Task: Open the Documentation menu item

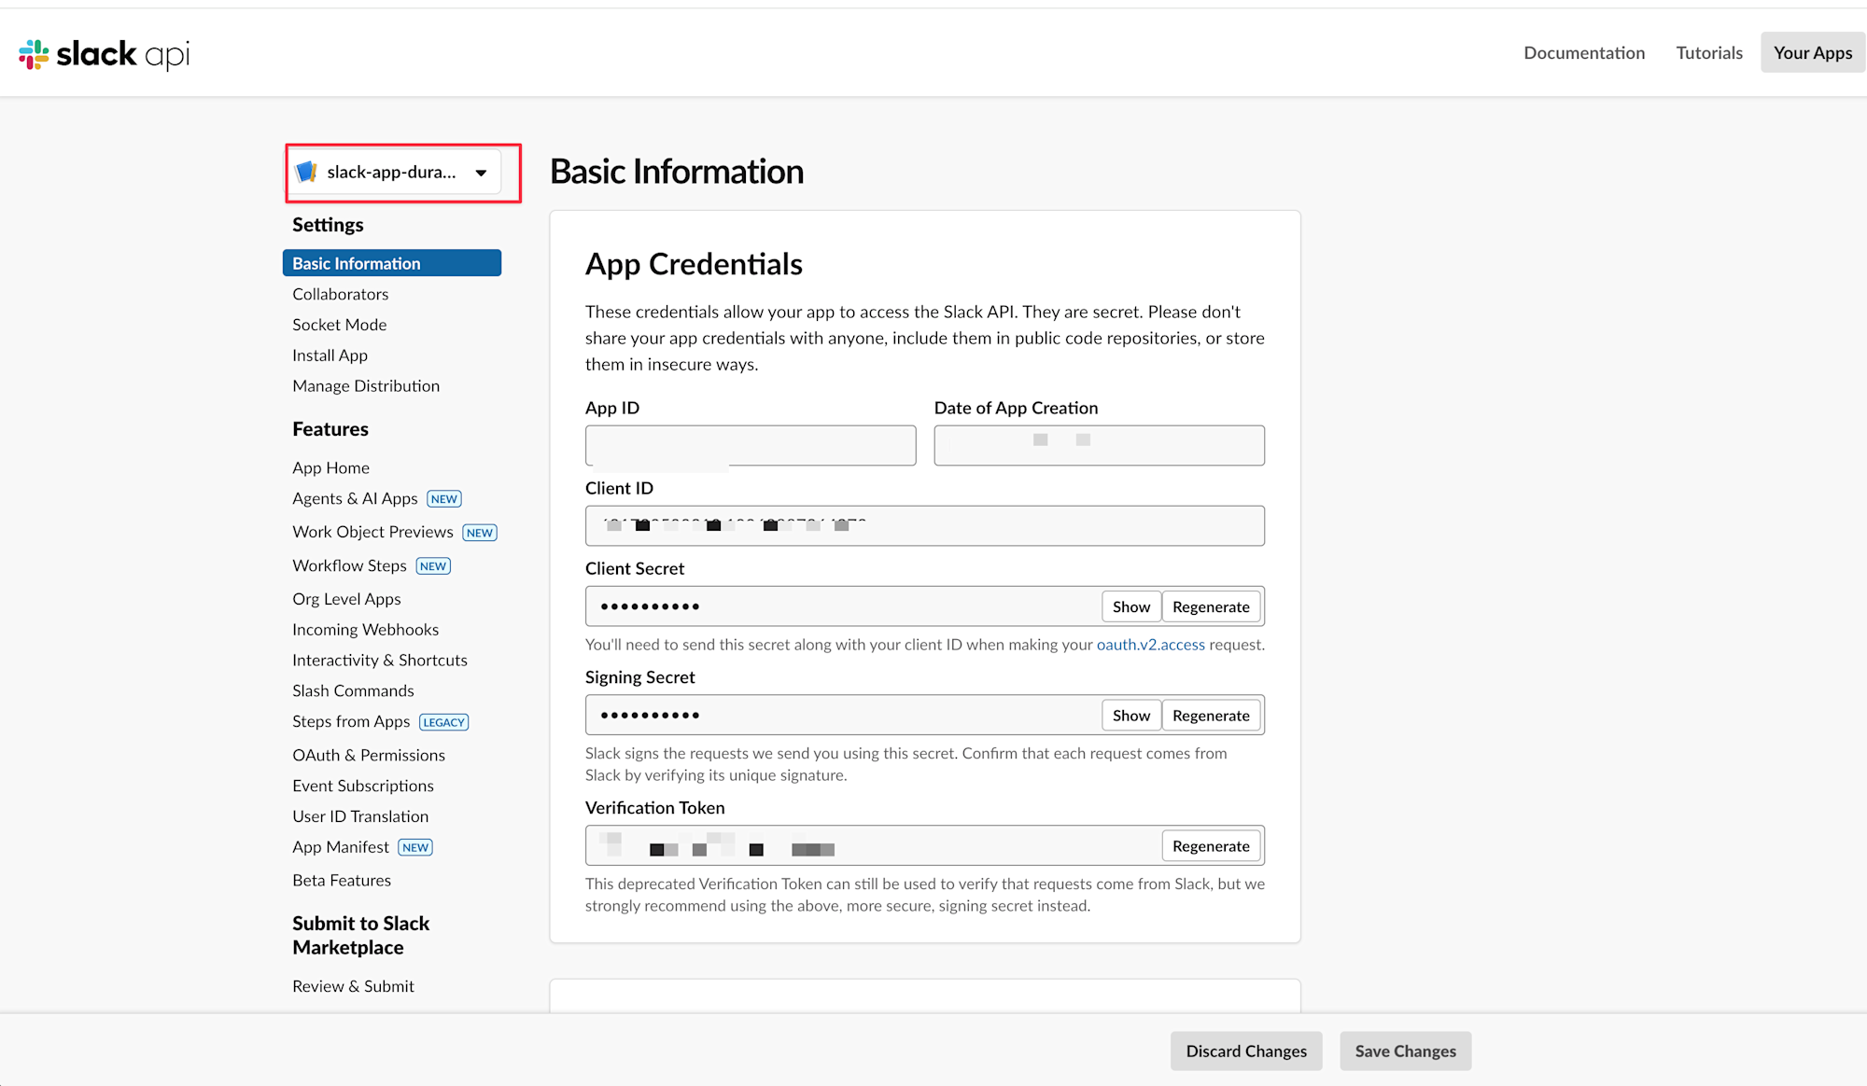Action: [x=1584, y=52]
